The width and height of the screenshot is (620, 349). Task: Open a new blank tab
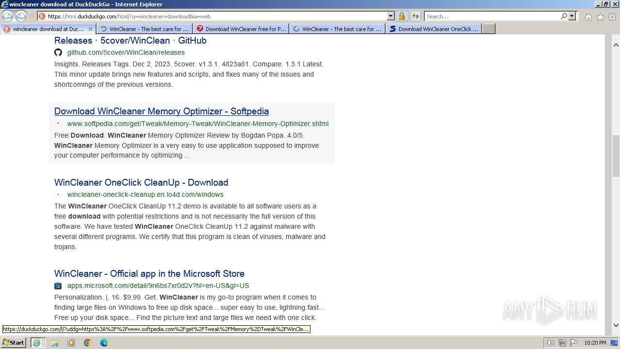489,29
